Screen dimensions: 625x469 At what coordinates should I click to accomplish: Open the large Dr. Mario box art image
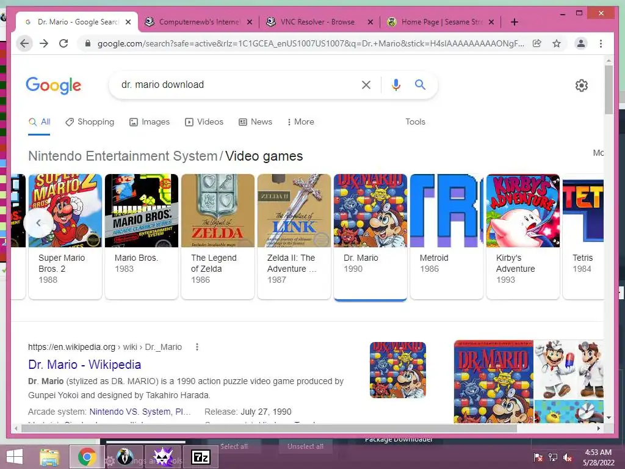click(x=493, y=382)
